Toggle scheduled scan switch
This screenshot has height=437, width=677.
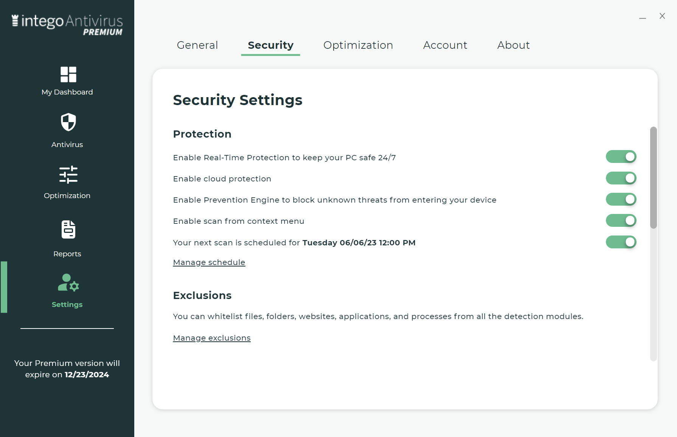tap(621, 242)
